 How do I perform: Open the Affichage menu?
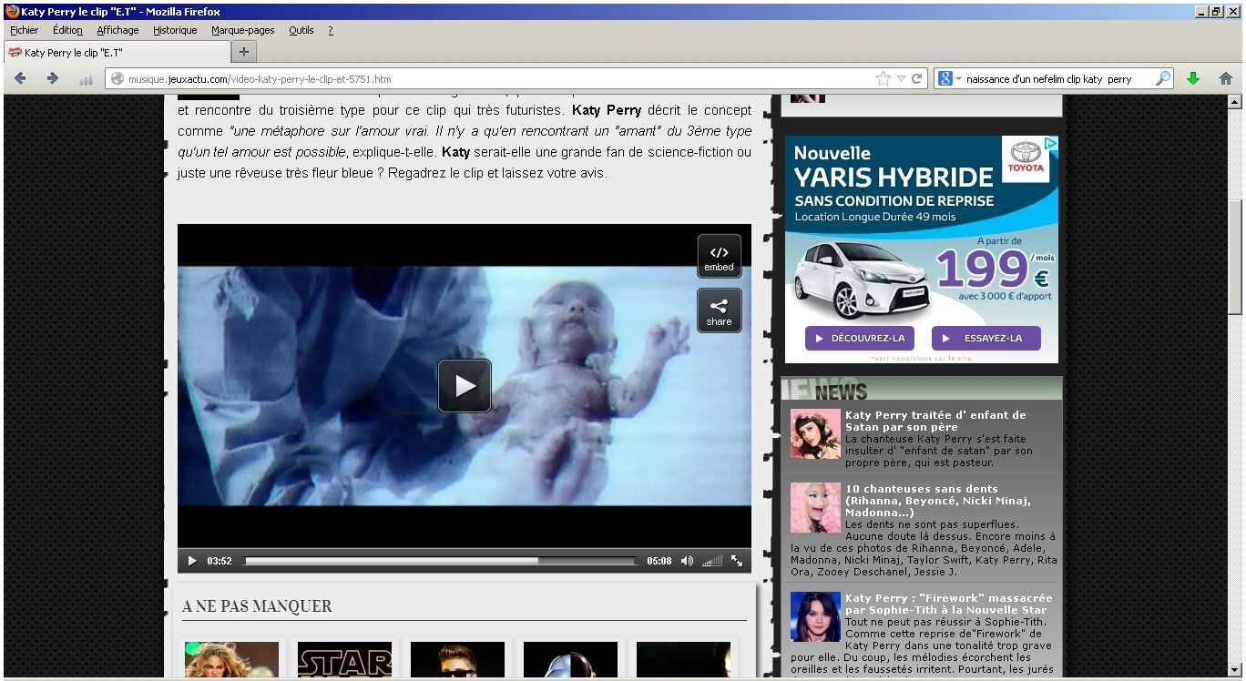coord(117,30)
